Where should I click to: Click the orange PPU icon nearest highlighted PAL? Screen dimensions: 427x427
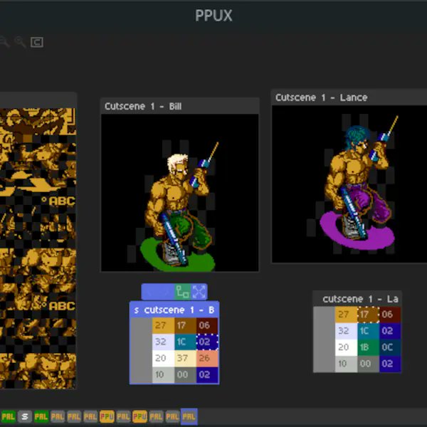[139, 416]
